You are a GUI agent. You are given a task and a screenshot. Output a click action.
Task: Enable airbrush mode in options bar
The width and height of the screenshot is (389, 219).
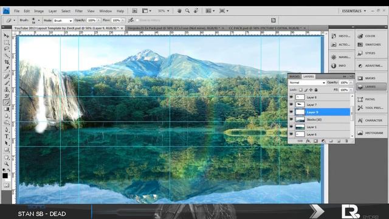point(131,20)
